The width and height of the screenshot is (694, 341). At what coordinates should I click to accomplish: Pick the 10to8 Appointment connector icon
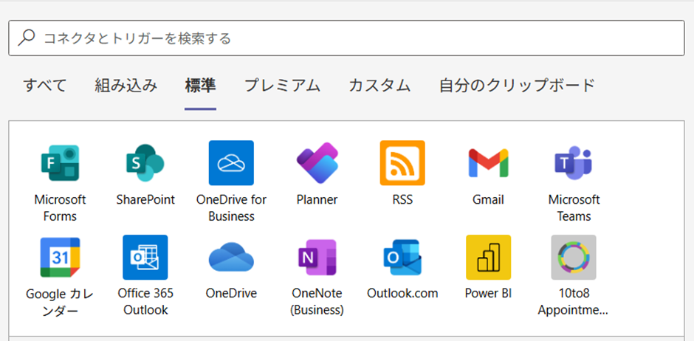(x=574, y=258)
